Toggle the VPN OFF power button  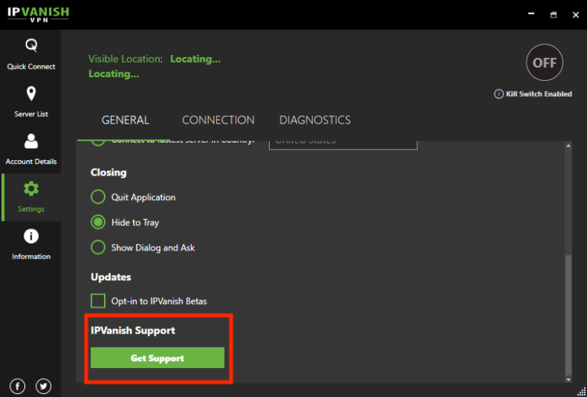pos(544,63)
